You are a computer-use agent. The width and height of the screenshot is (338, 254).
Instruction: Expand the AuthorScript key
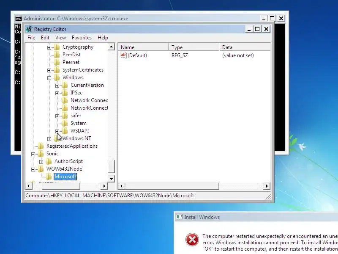(x=41, y=162)
